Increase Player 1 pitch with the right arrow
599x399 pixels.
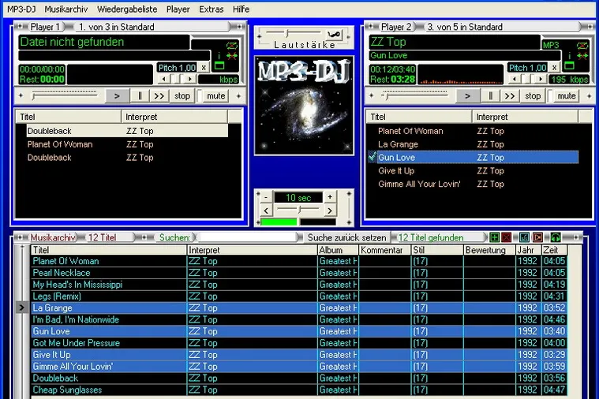coord(190,79)
